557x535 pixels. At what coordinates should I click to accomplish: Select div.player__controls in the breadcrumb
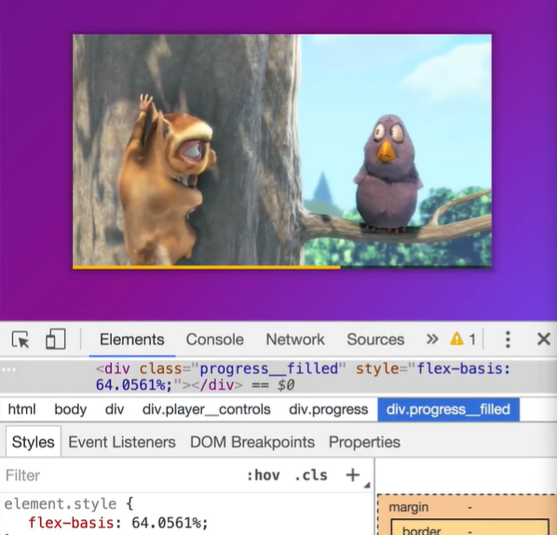pyautogui.click(x=207, y=409)
